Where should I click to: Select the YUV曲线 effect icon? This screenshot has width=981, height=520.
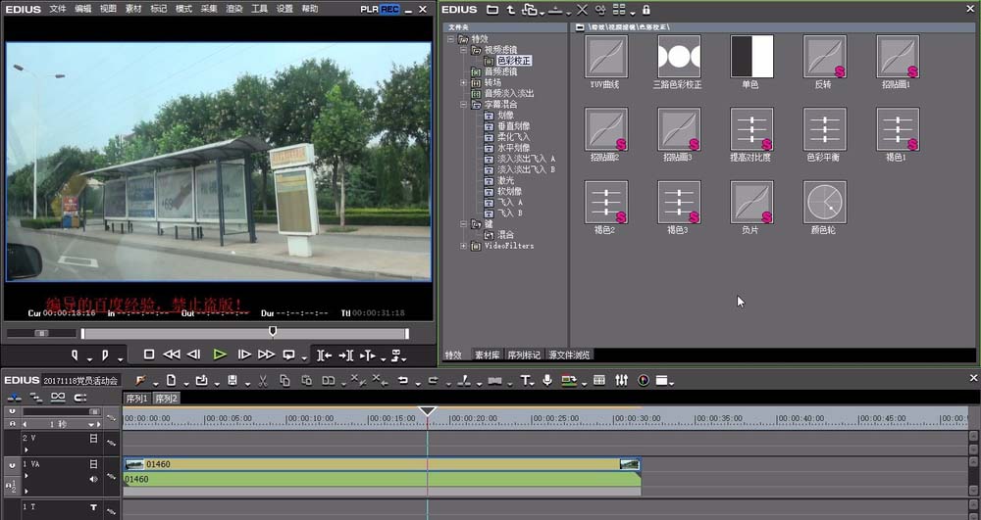[606, 57]
